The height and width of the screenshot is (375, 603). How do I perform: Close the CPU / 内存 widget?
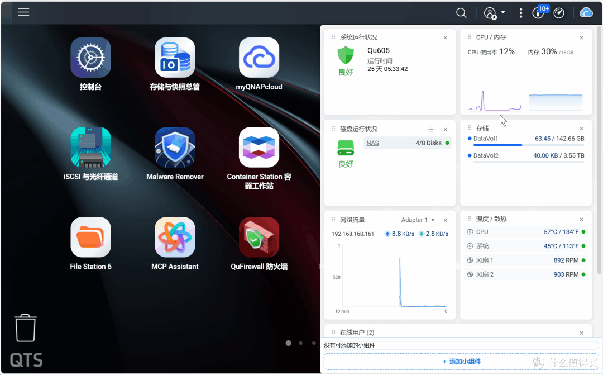pos(581,38)
